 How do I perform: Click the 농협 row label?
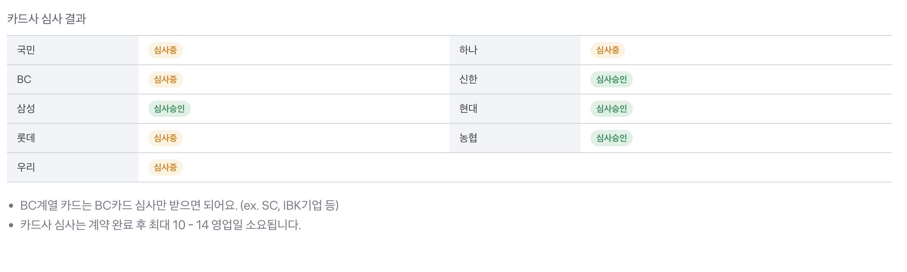tap(468, 138)
